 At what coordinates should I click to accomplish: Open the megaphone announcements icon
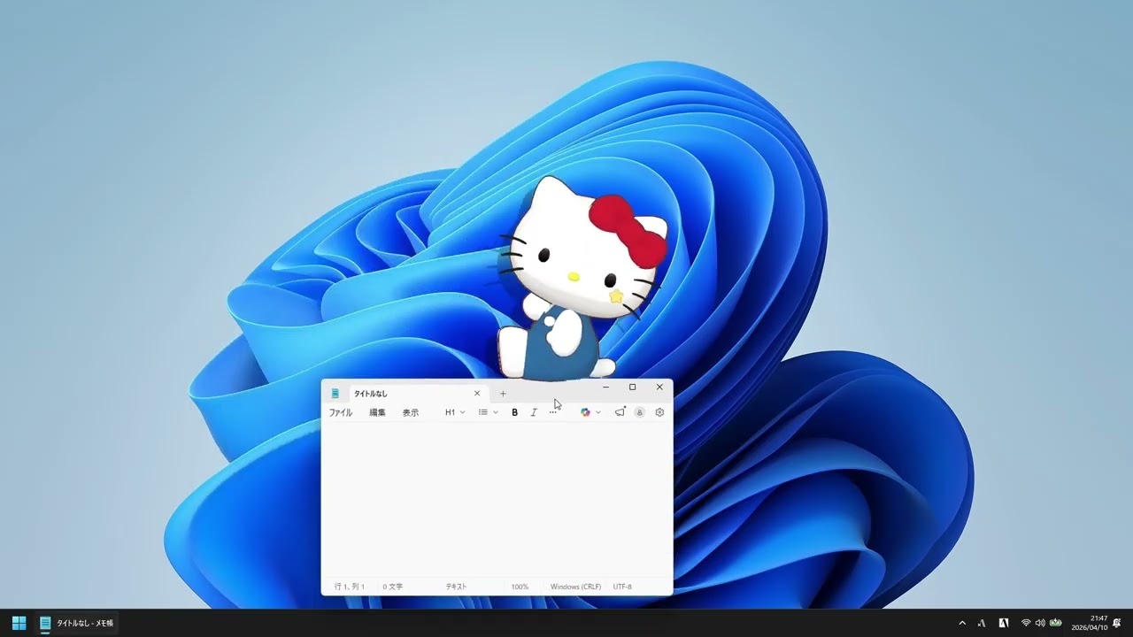(620, 412)
